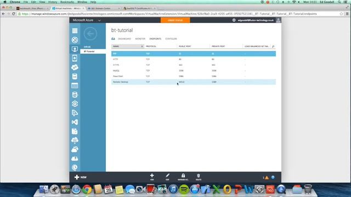Select the HTTP endpoint row
This screenshot has height=197, width=351.
(194, 60)
